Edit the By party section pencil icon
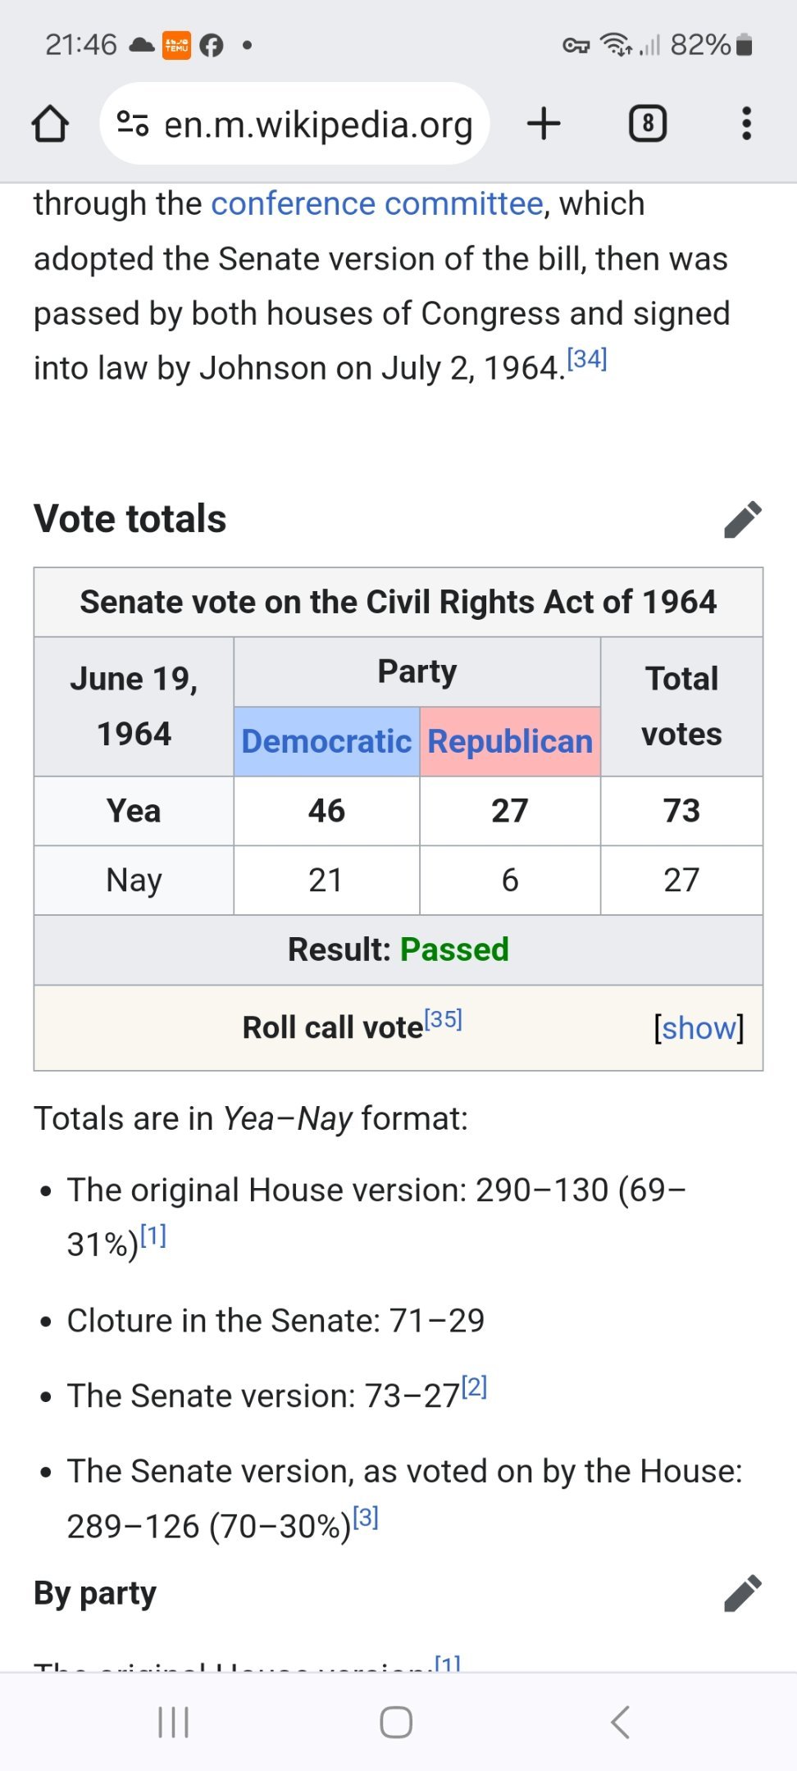The height and width of the screenshot is (1771, 797). click(x=743, y=1593)
